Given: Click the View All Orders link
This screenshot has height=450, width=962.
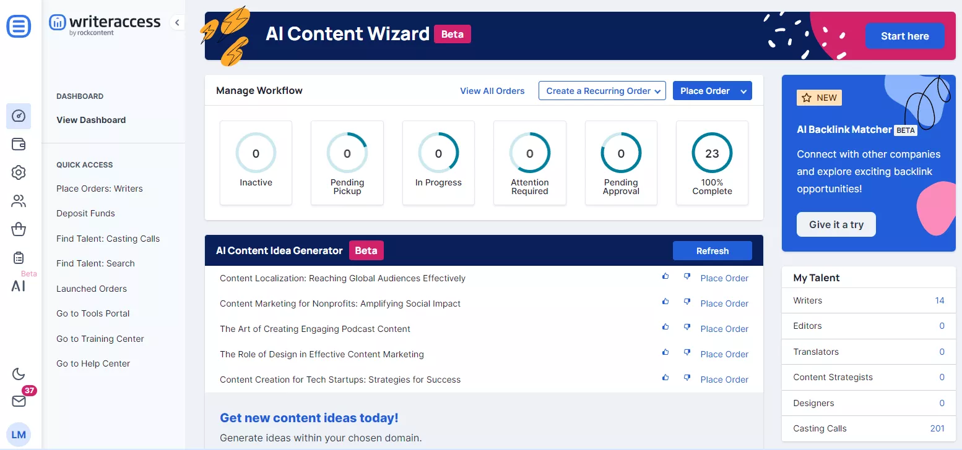Looking at the screenshot, I should pyautogui.click(x=492, y=91).
